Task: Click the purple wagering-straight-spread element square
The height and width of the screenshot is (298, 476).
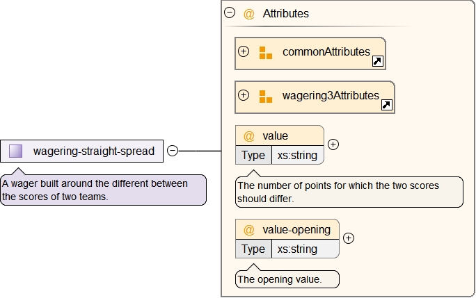Action: coord(16,151)
